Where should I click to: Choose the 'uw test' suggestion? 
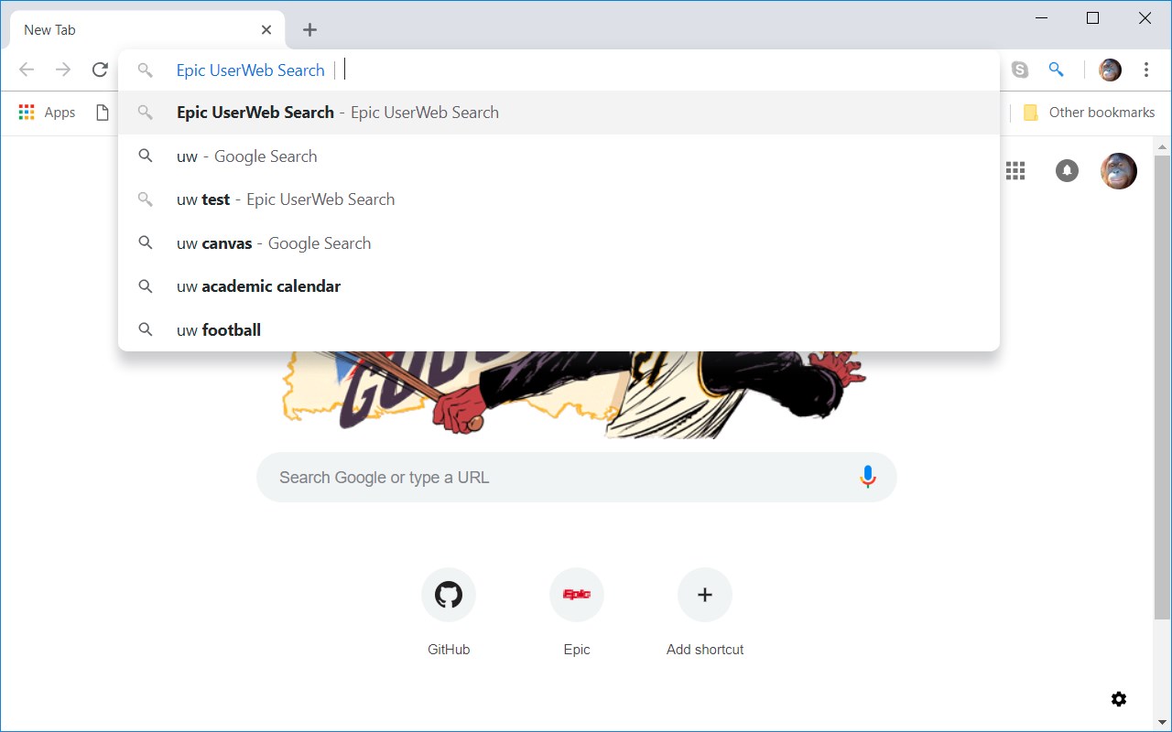click(x=559, y=199)
